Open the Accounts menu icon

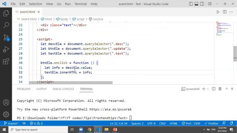click(6, 102)
